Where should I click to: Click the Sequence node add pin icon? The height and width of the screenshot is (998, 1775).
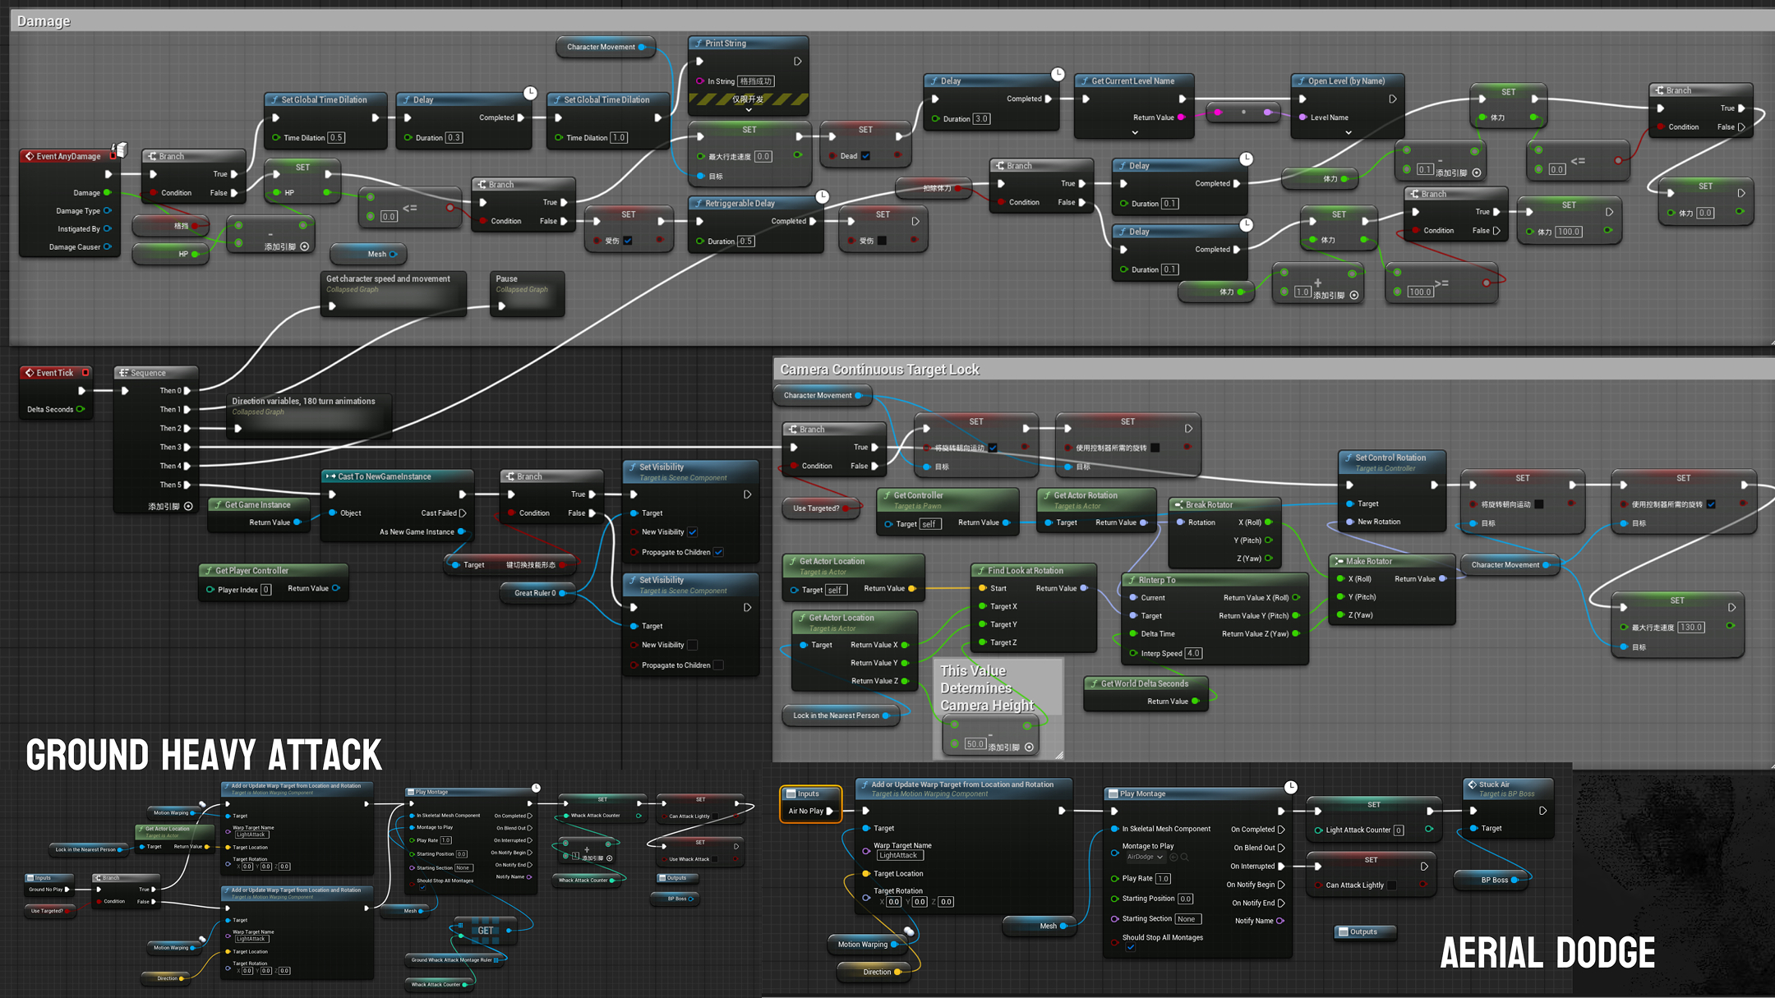(189, 506)
